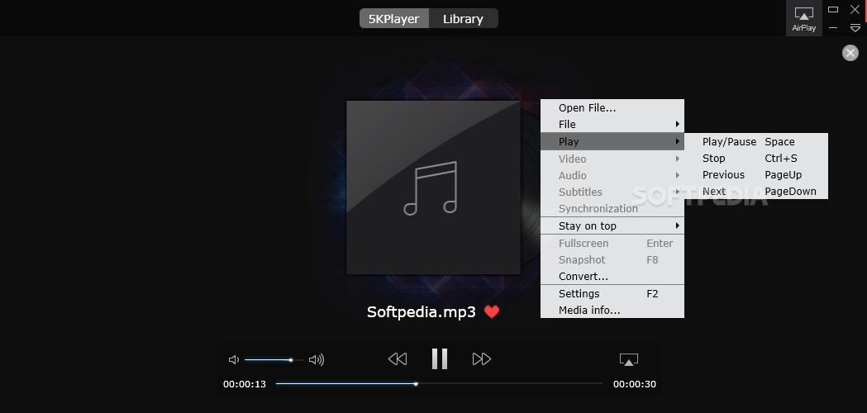Expand the Stay on top submenu

point(612,225)
